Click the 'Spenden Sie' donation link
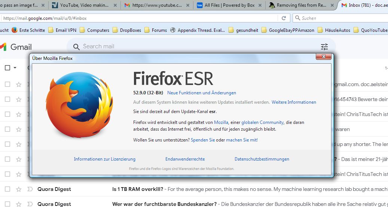Screen dimensions: 388x207 pos(203,140)
